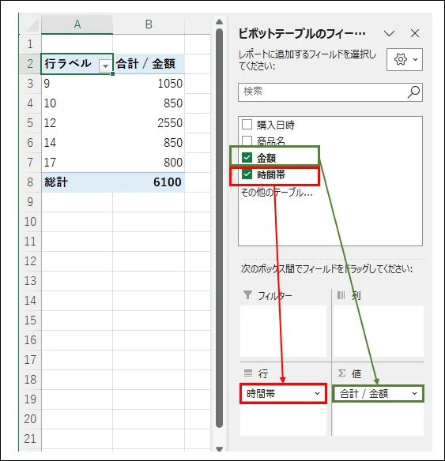The height and width of the screenshot is (461, 445).
Task: Select row label cell 12
Action: [77, 123]
